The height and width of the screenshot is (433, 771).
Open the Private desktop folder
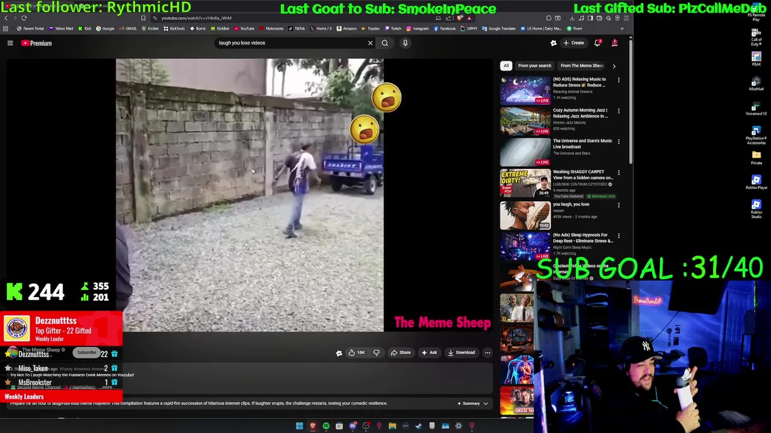(757, 158)
